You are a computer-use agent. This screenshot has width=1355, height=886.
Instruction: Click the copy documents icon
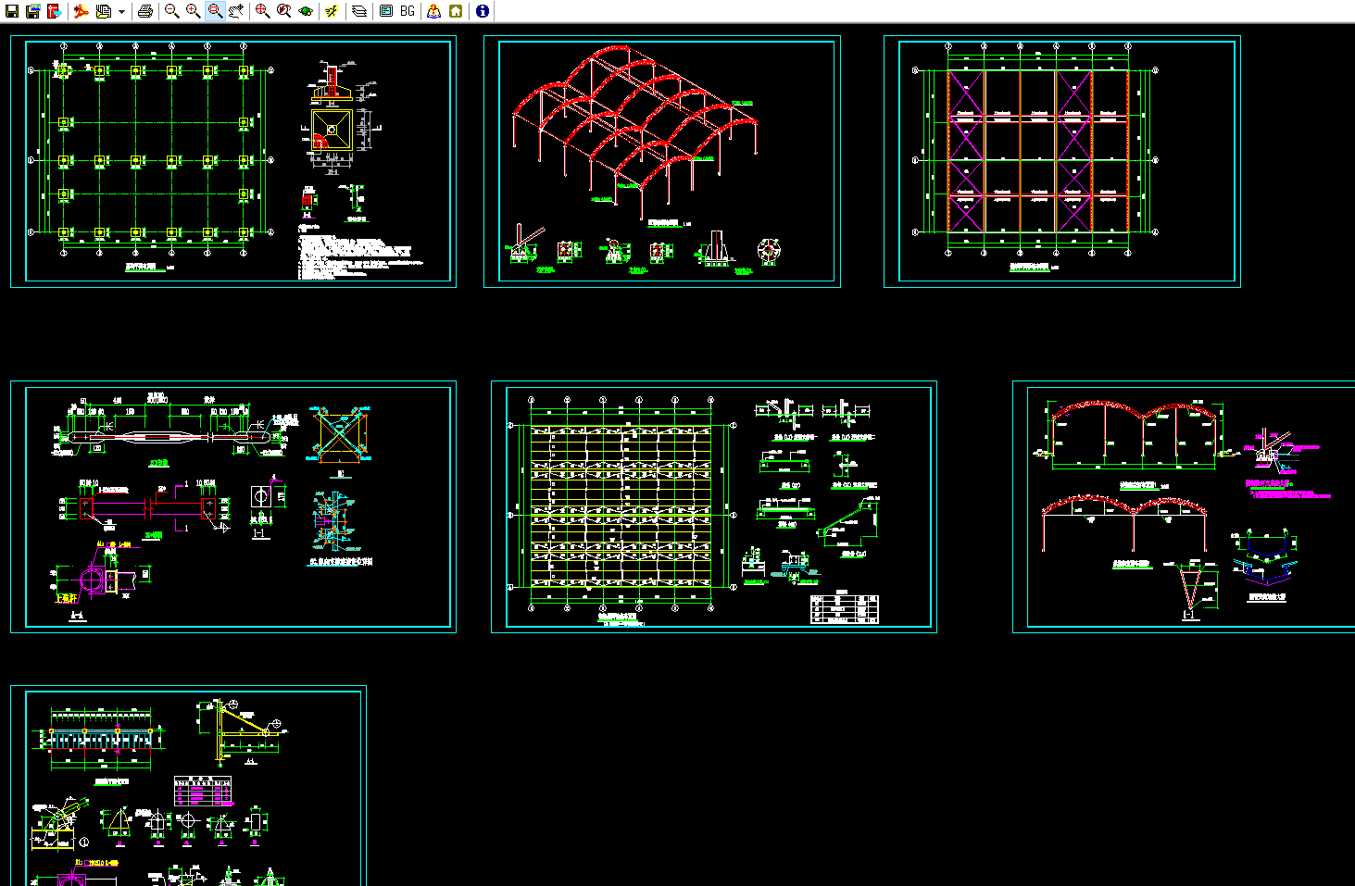click(104, 11)
